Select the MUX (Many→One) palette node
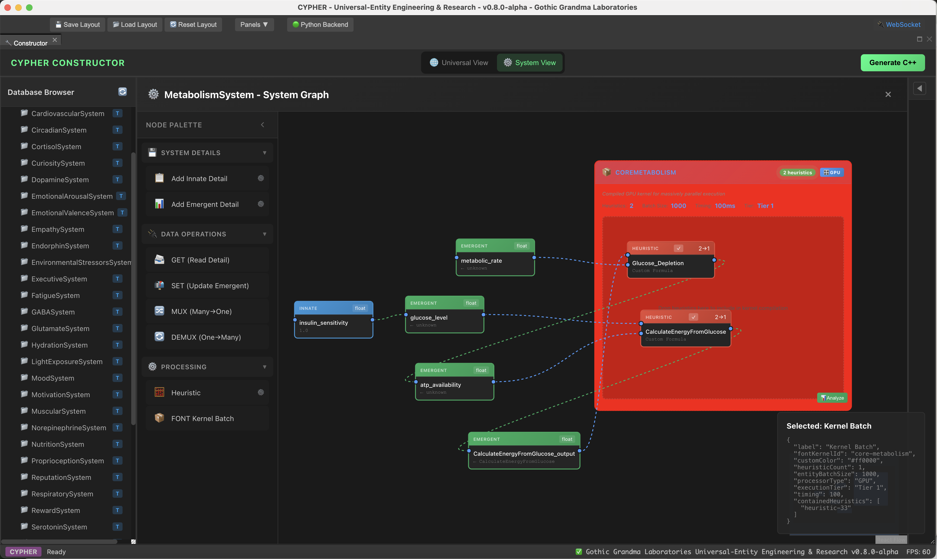 click(201, 311)
